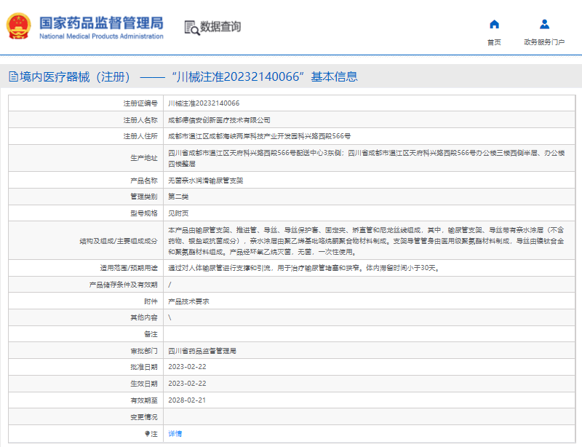This screenshot has height=447, width=582.
Task: Click registrant name 成都德信安创新医疗技术有限公司
Action: tap(219, 120)
